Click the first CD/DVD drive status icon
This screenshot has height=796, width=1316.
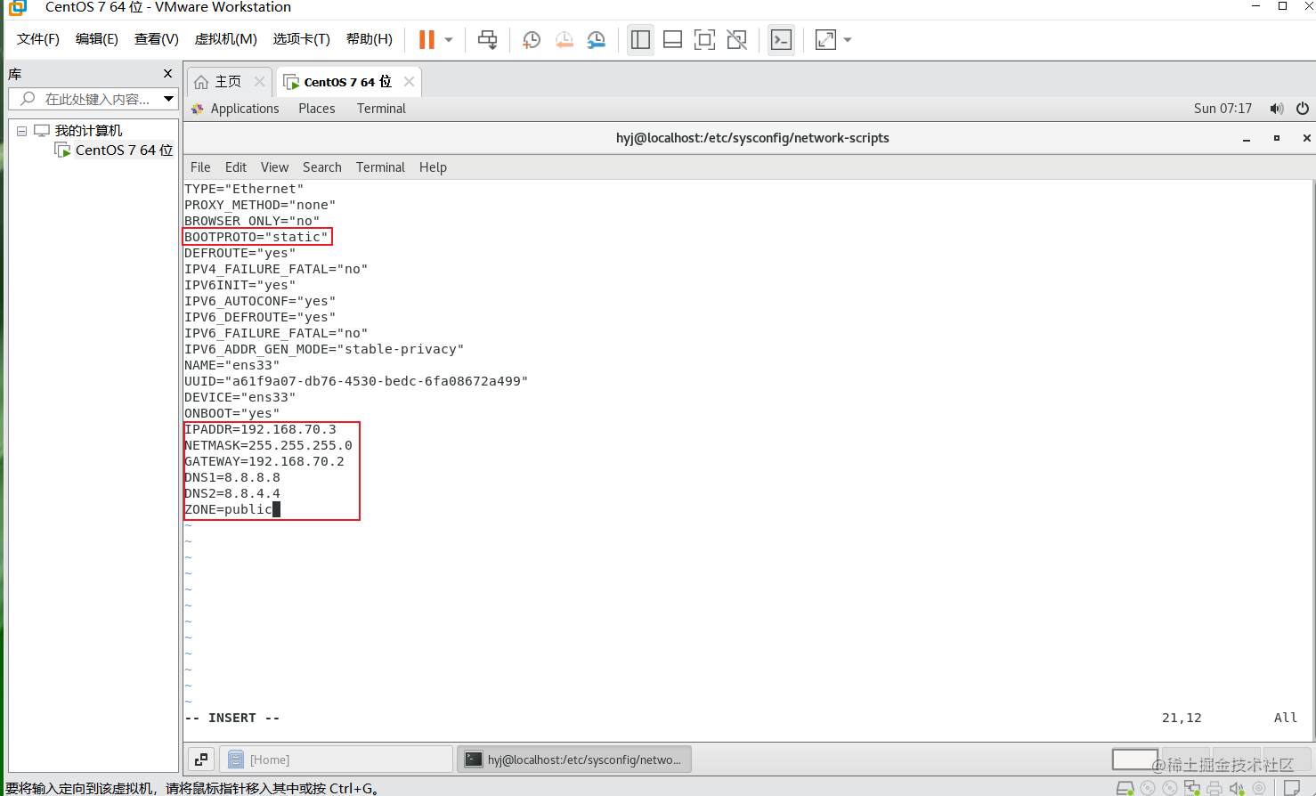tap(1148, 788)
